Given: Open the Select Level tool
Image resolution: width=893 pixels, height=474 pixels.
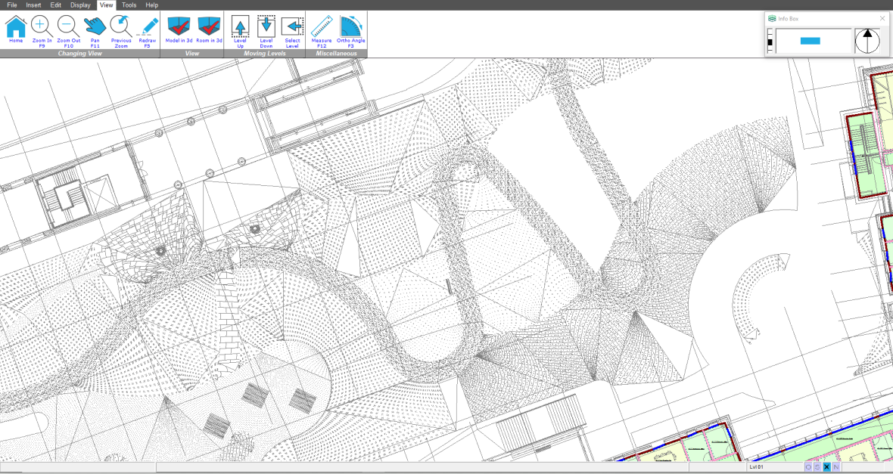Looking at the screenshot, I should (x=292, y=31).
